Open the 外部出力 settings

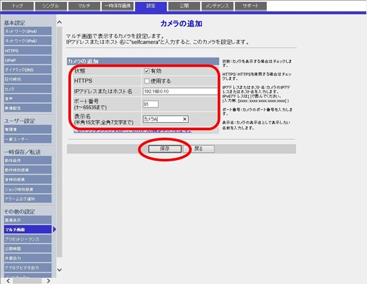point(27,258)
